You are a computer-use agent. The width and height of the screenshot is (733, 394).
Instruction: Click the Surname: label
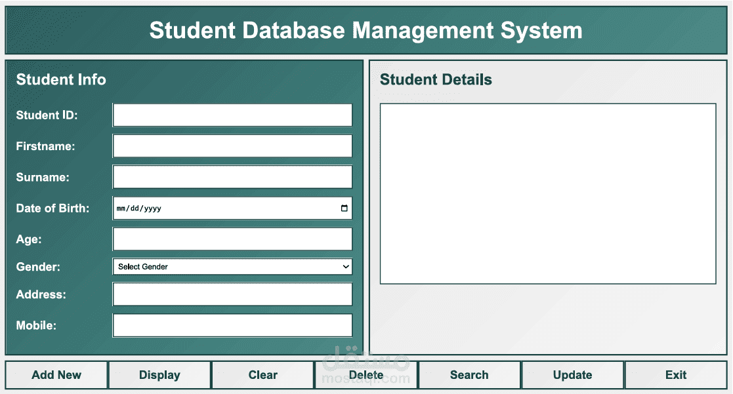click(43, 178)
